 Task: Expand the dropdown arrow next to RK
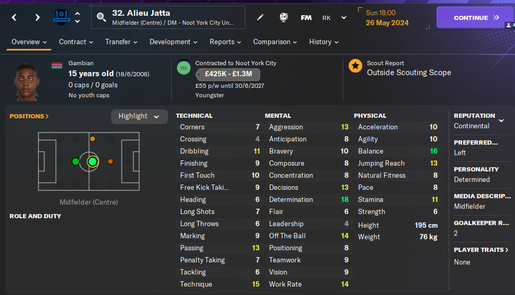(344, 17)
